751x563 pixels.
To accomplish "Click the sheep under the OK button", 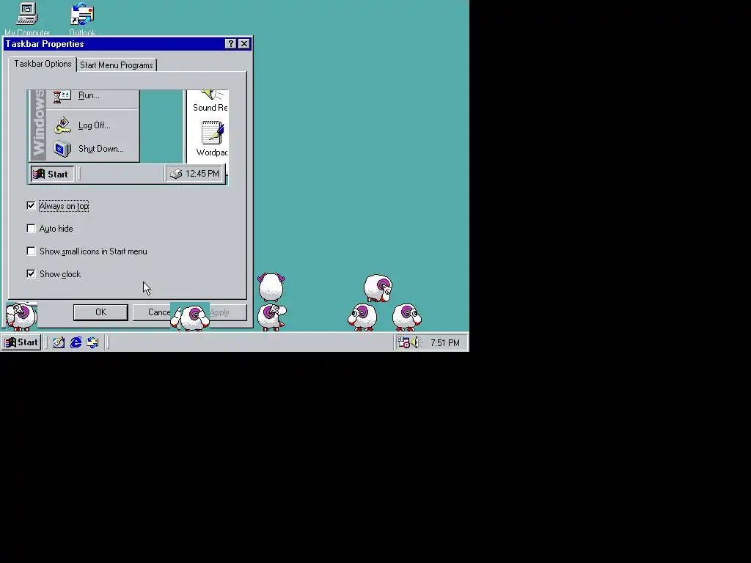I will point(21,316).
